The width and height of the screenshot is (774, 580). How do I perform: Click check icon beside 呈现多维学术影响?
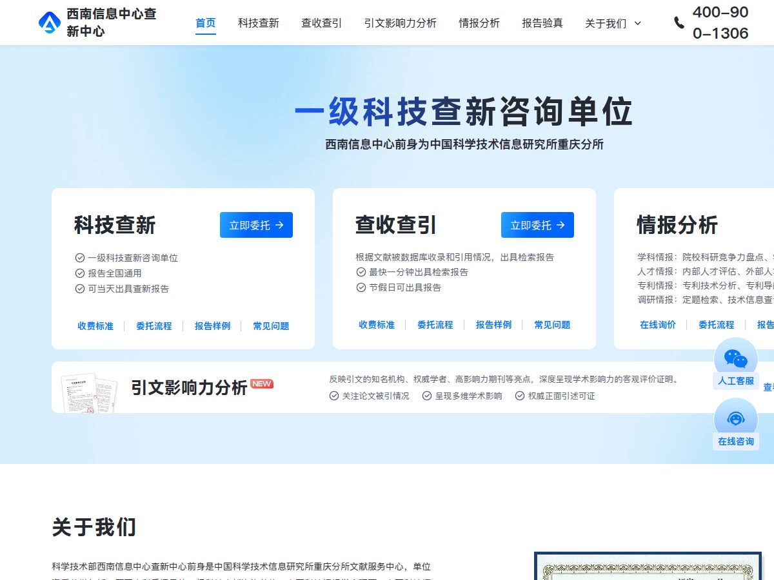tap(427, 396)
